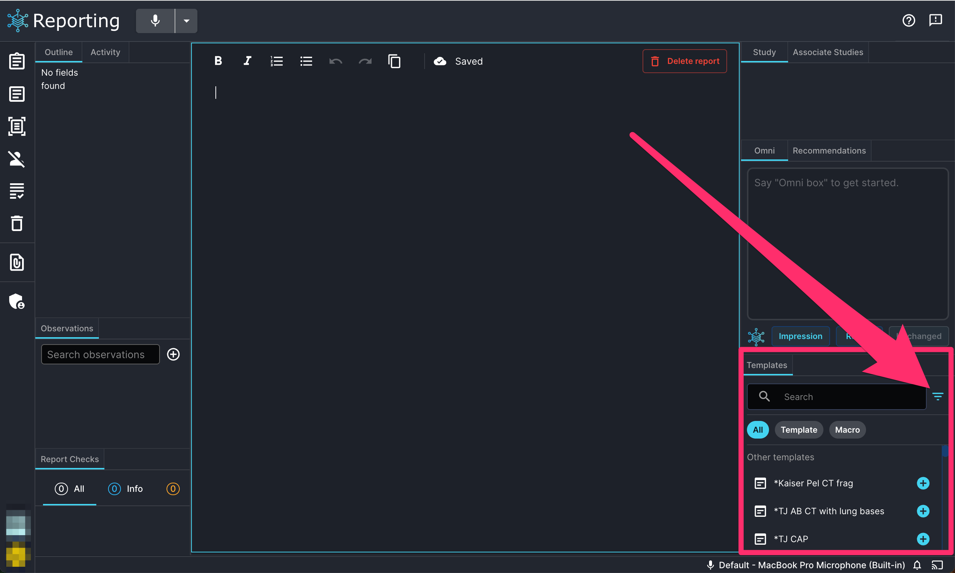Select the Template filter chip
This screenshot has height=573, width=955.
798,430
